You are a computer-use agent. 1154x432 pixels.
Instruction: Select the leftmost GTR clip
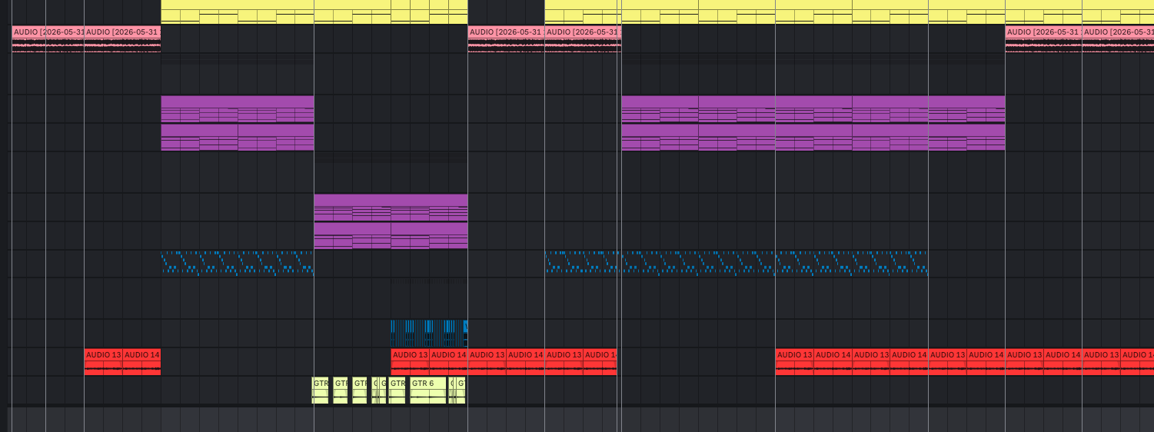[321, 390]
